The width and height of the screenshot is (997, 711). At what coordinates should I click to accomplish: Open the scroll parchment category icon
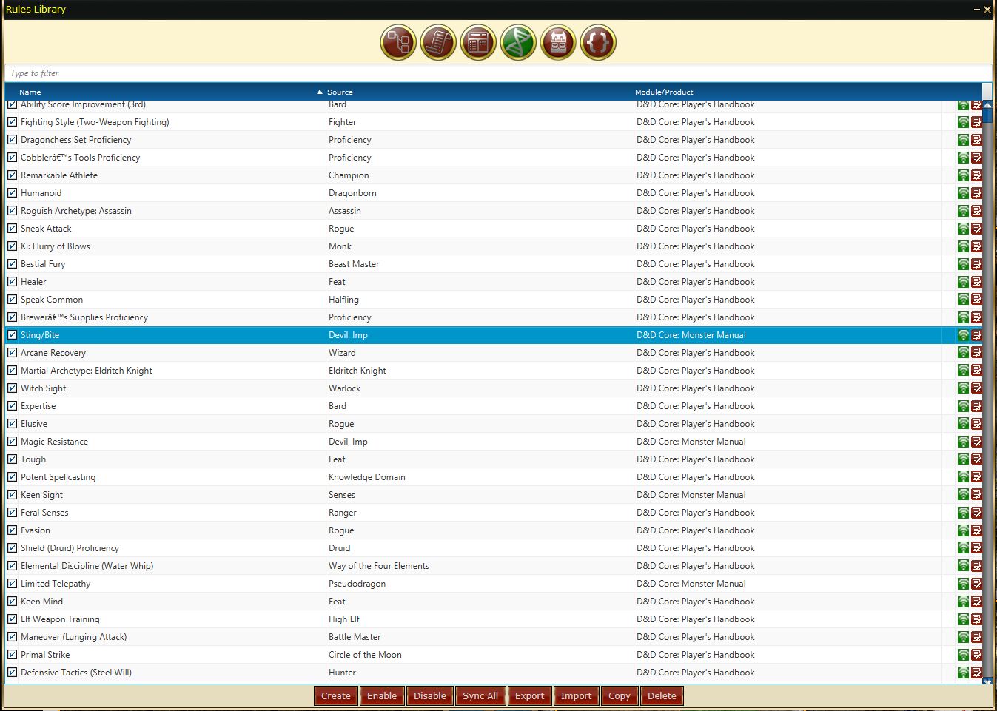438,42
